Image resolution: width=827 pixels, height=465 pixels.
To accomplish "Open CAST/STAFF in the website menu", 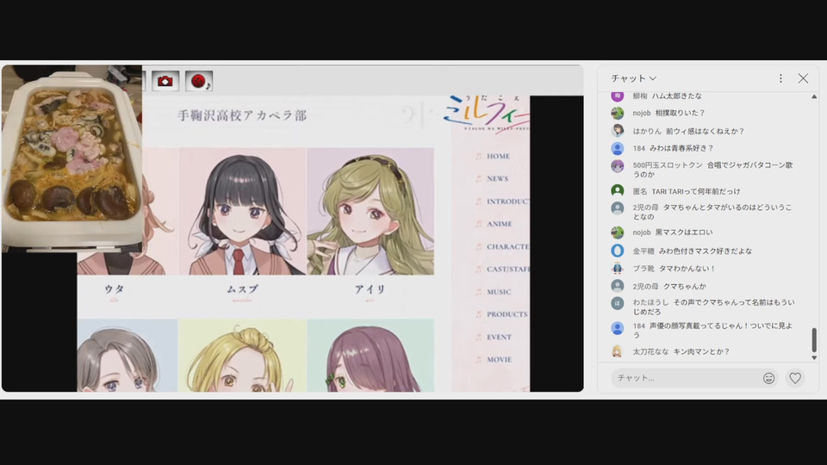I will [x=507, y=270].
